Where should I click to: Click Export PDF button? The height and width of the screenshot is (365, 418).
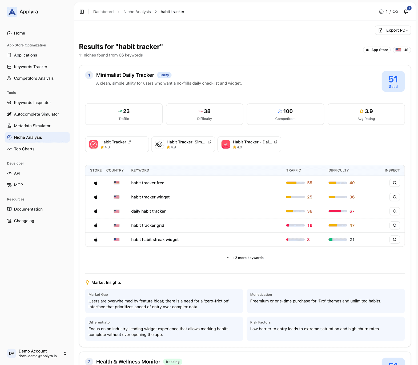[393, 30]
